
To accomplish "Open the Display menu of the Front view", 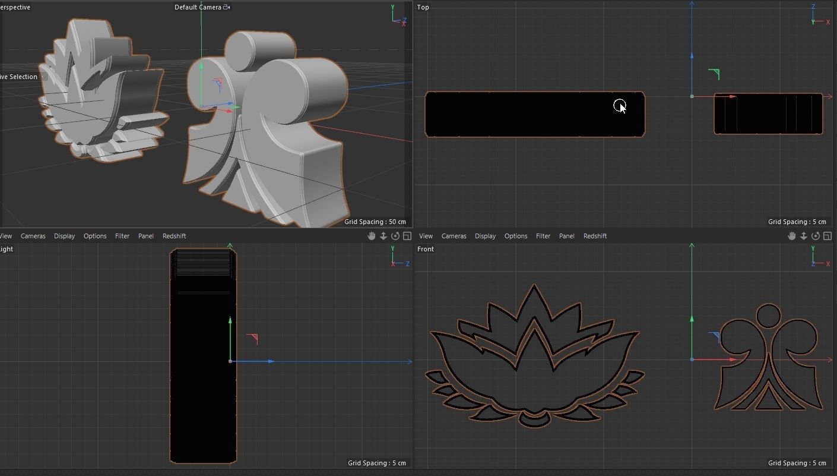I will coord(486,236).
